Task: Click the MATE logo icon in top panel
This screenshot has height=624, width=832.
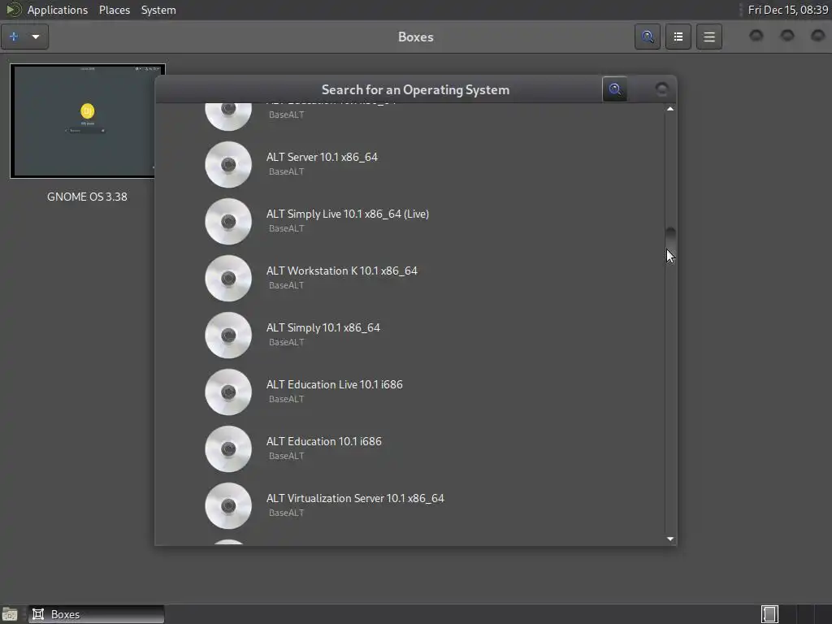Action: (x=13, y=10)
